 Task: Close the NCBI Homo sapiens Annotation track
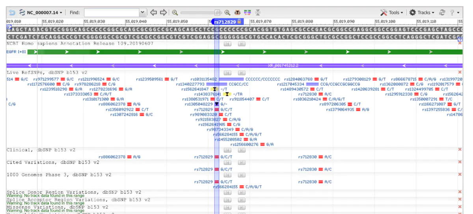coord(460,43)
